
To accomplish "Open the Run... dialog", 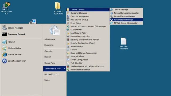I will coord(47,80).
